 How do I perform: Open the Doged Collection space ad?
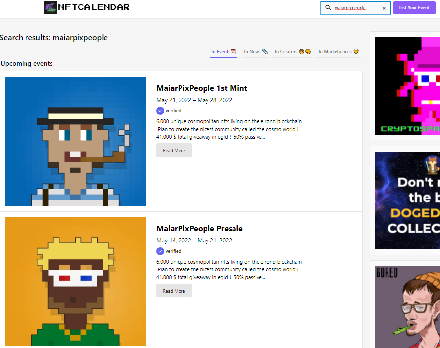[408, 201]
